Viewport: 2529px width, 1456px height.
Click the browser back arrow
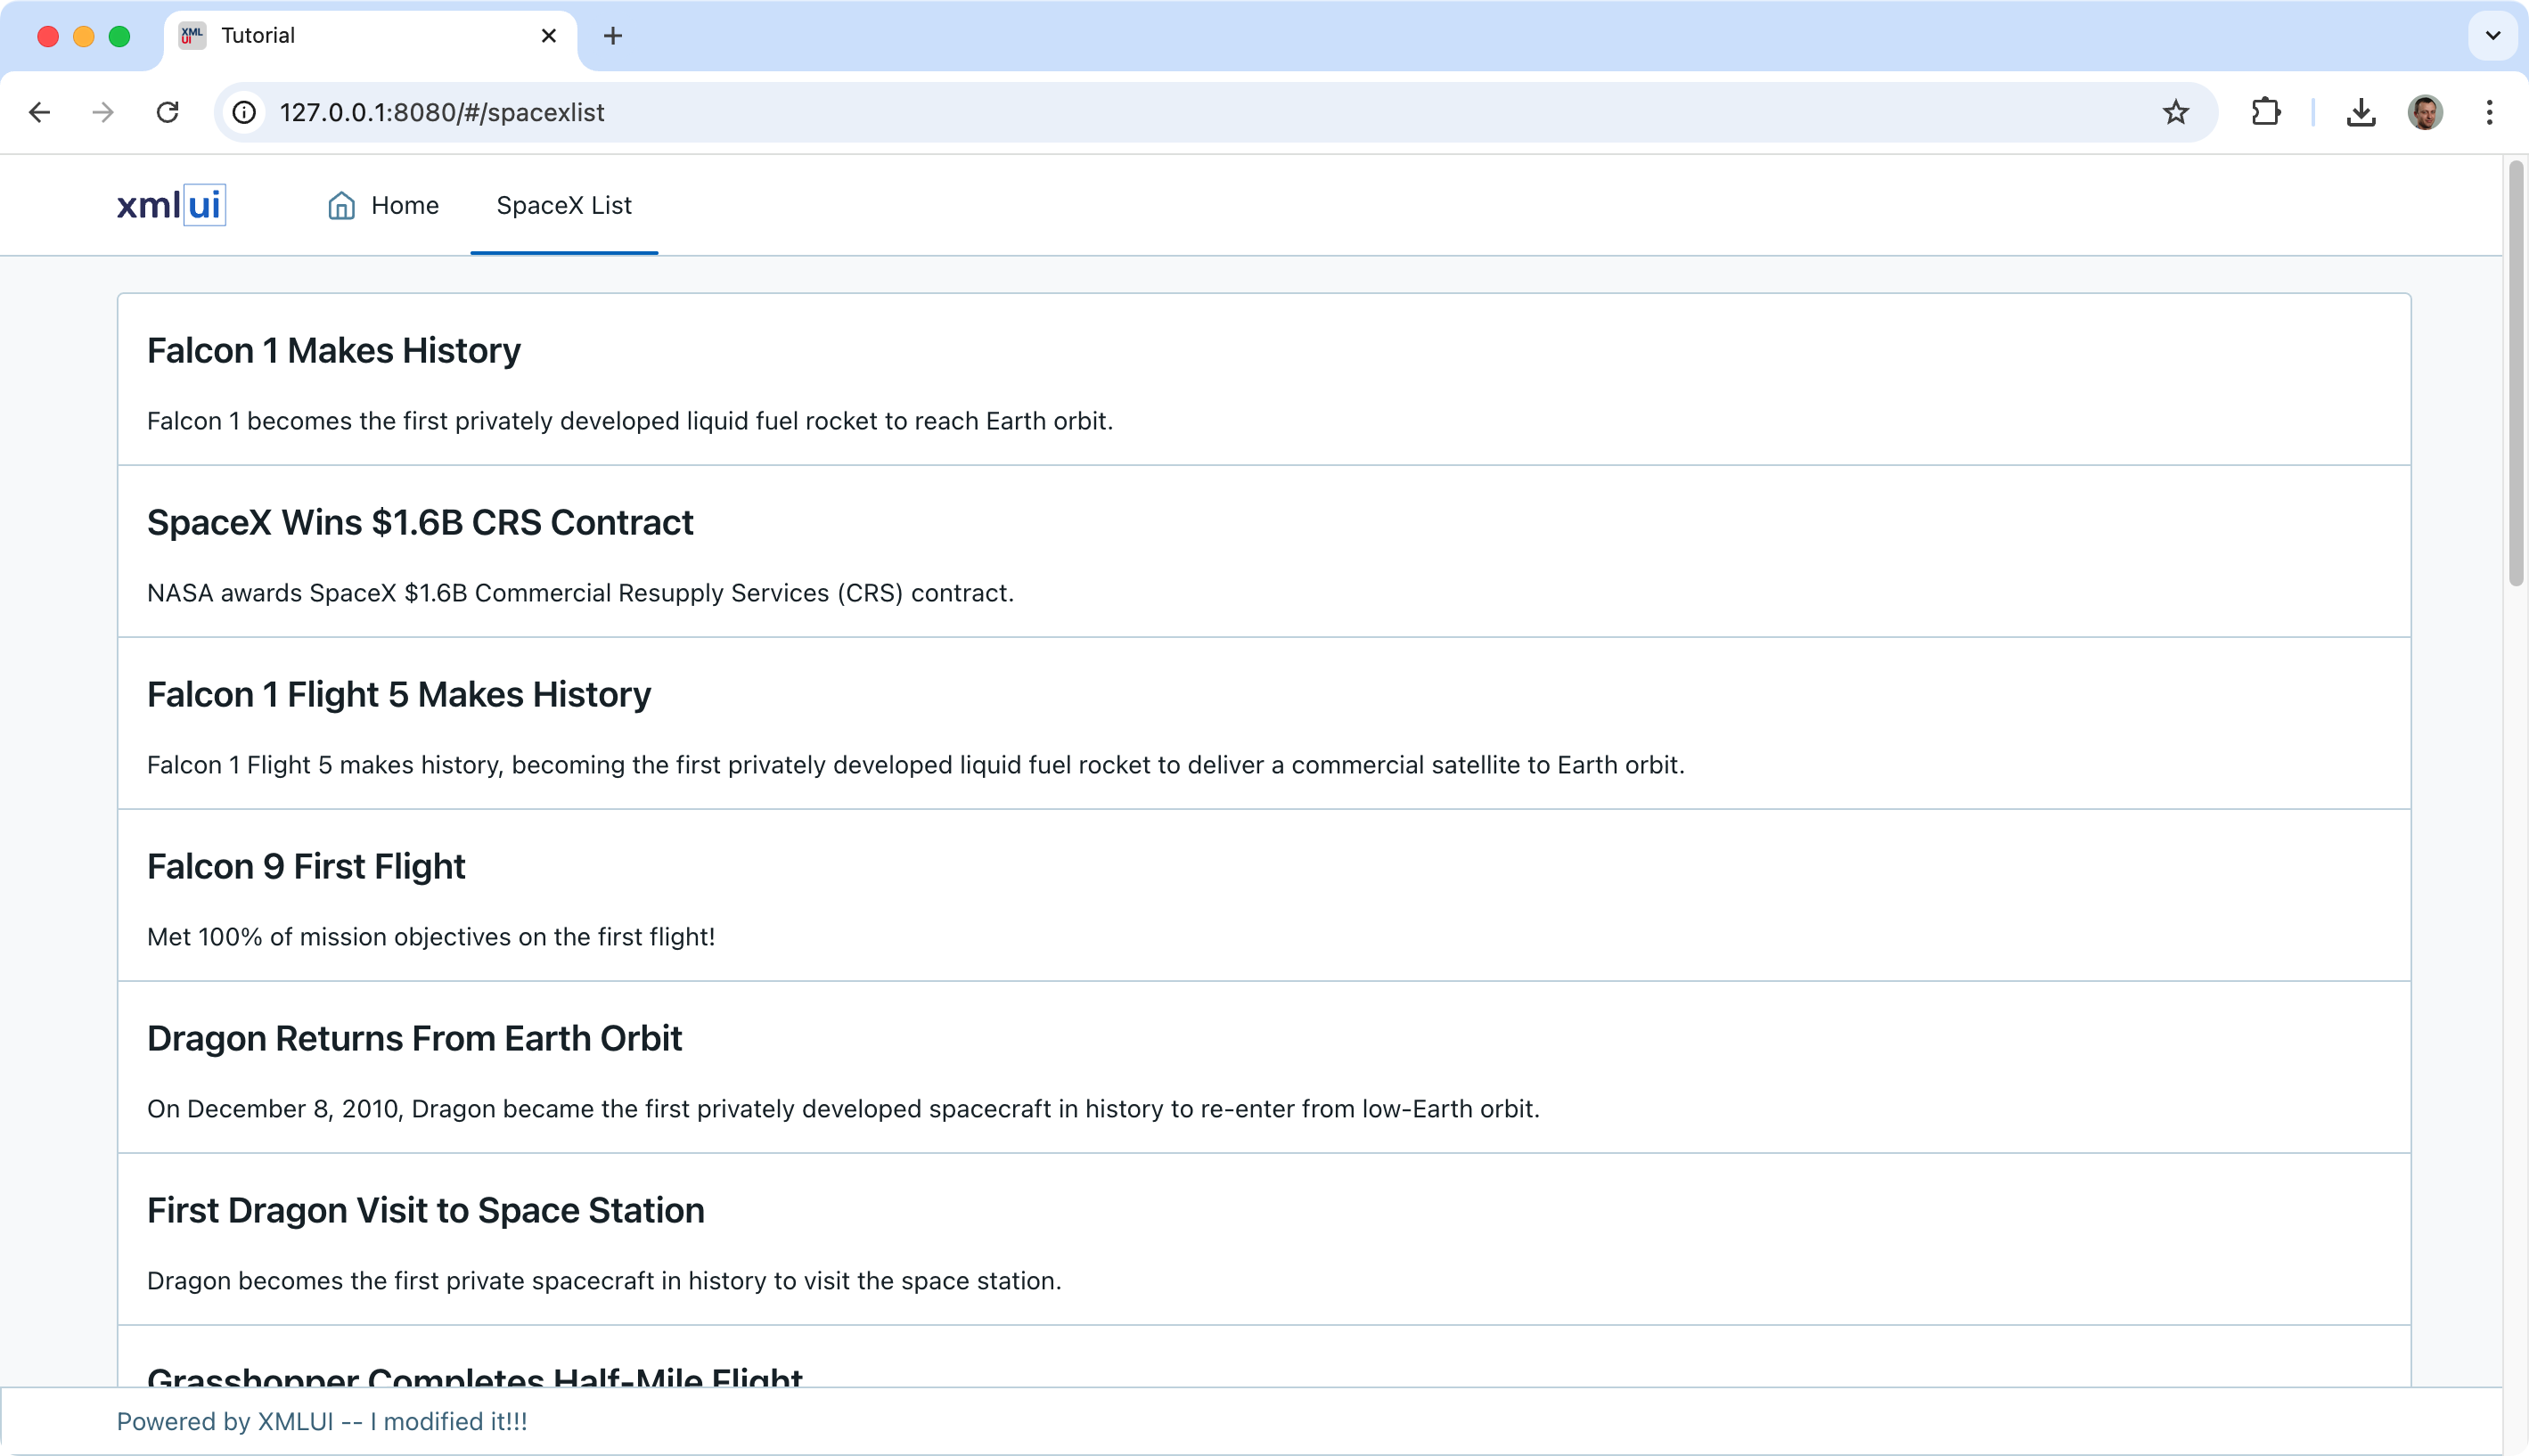(39, 112)
